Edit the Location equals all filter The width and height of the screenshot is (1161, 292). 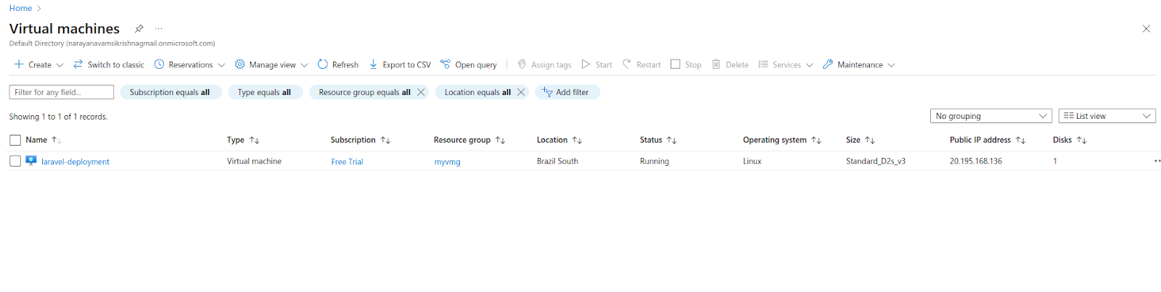[x=477, y=92]
